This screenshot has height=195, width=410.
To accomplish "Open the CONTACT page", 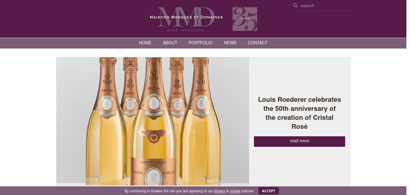I will point(258,43).
